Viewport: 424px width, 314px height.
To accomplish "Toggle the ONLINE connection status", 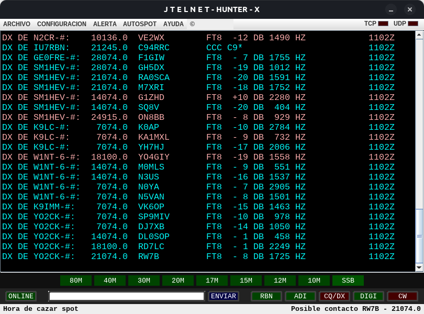I will pos(20,296).
